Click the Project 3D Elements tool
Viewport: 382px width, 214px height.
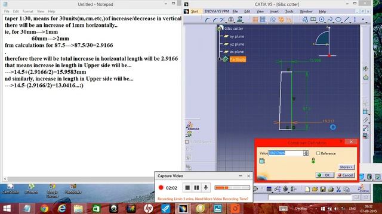239,20
